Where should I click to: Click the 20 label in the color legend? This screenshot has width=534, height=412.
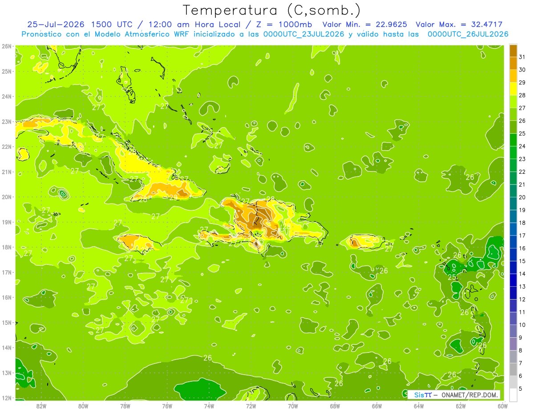coord(522,197)
